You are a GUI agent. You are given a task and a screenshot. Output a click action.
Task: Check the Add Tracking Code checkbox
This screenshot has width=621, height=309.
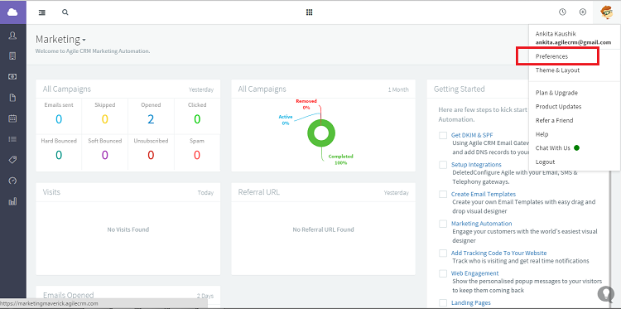pos(443,253)
